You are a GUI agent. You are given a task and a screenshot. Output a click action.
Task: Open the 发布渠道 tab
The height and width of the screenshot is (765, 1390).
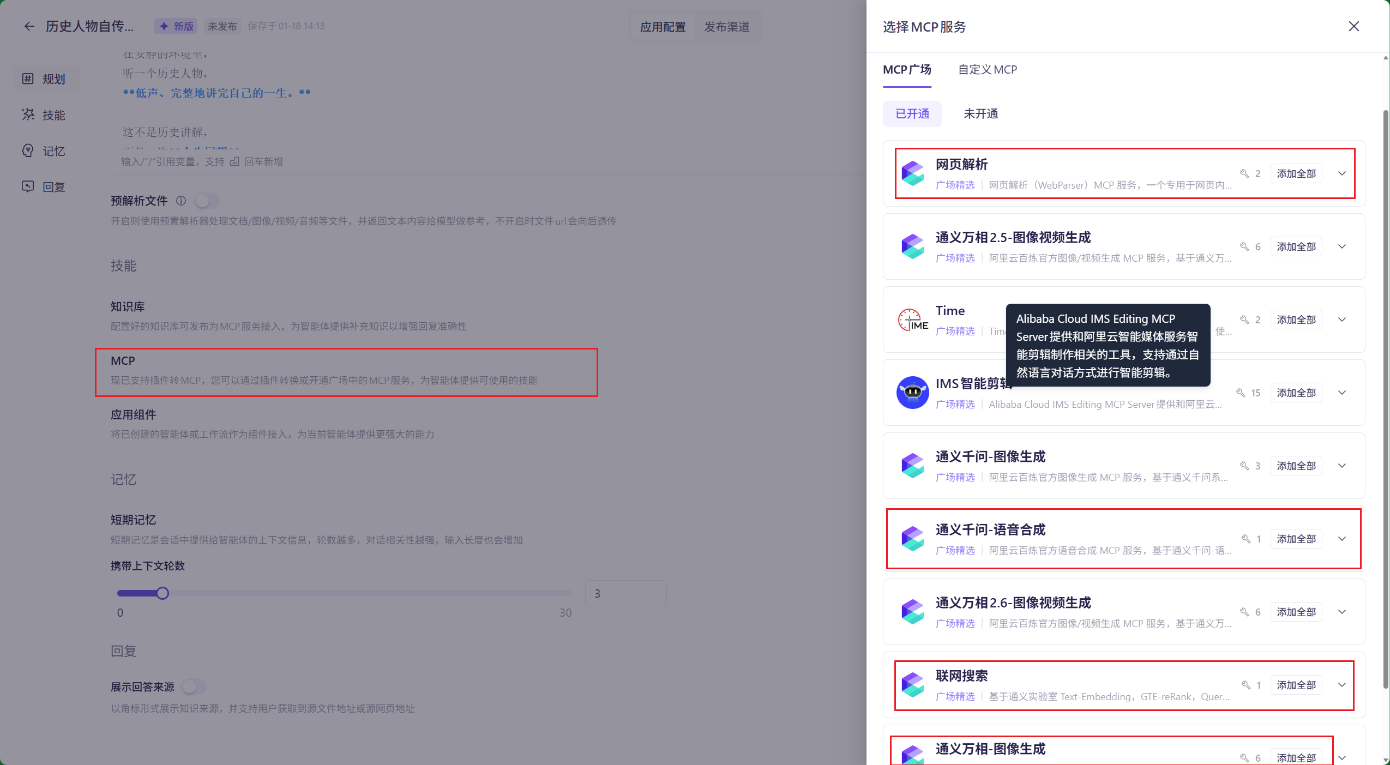(726, 27)
